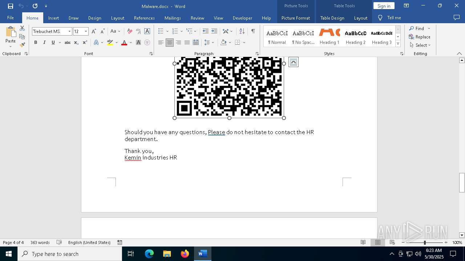The width and height of the screenshot is (465, 261).
Task: Switch to Web Layout view
Action: (392, 243)
